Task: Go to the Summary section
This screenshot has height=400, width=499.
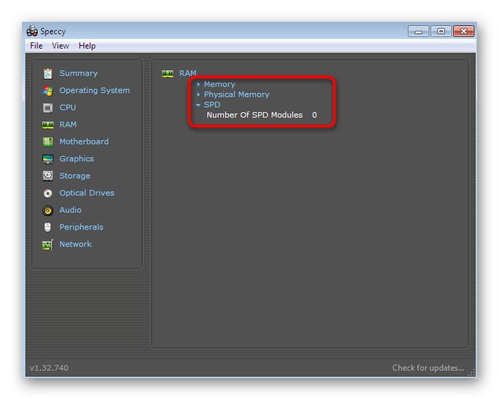Action: 78,73
